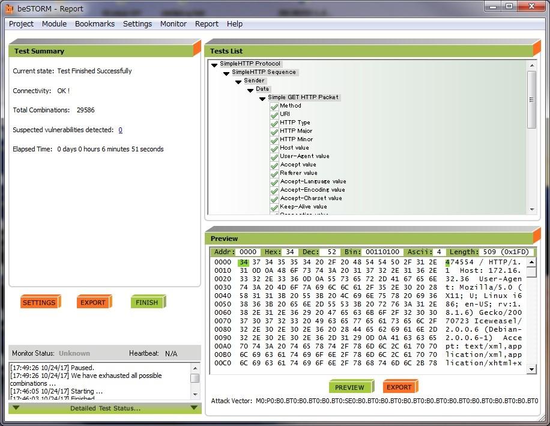Click the Tests List scrollbar thumb
The height and width of the screenshot is (426, 550).
click(x=532, y=100)
